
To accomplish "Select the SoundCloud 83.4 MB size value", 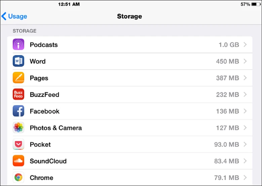I will pyautogui.click(x=226, y=161).
